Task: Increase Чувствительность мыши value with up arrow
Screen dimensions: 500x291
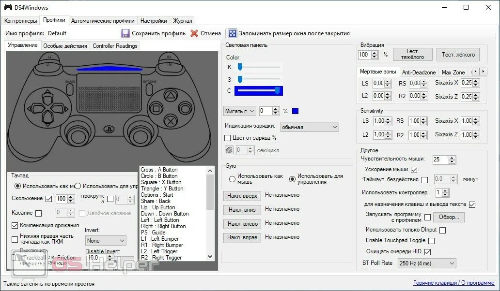Action: pos(452,158)
